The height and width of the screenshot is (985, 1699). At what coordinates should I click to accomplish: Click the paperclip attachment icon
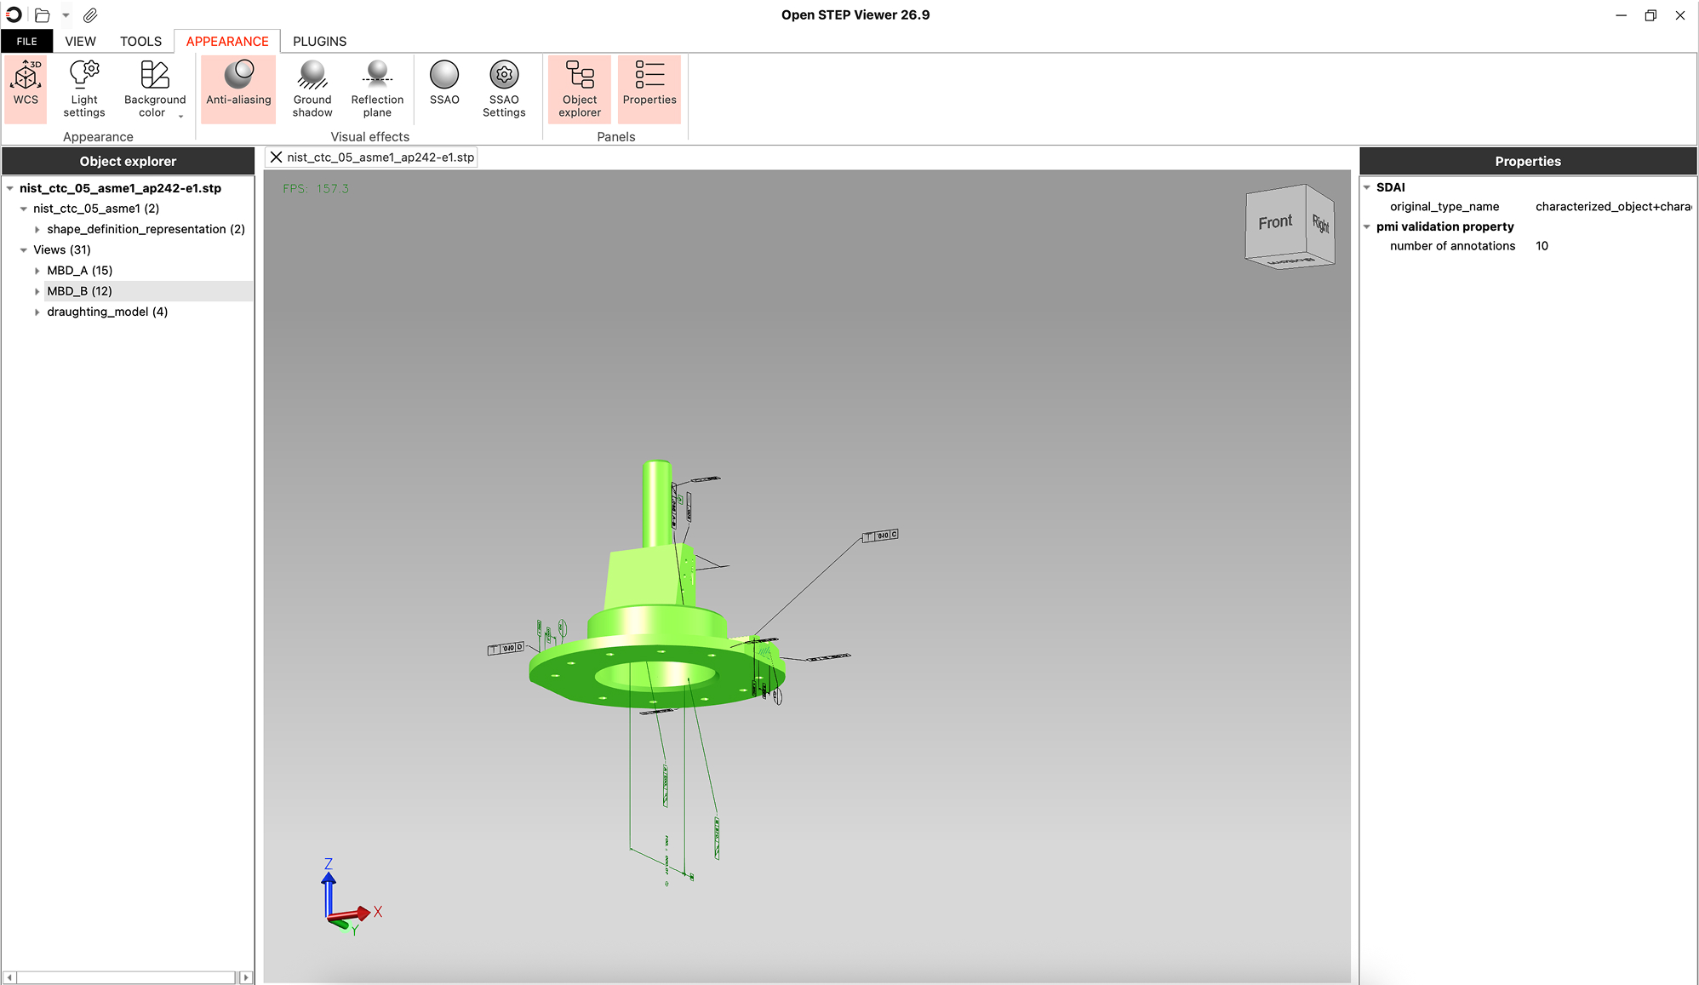(x=90, y=15)
